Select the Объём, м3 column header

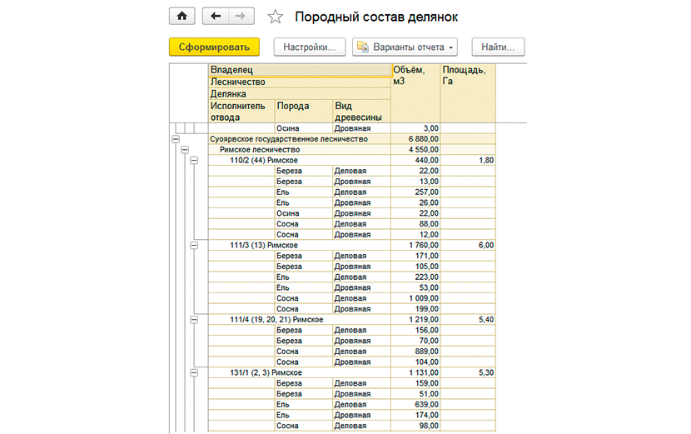(415, 93)
